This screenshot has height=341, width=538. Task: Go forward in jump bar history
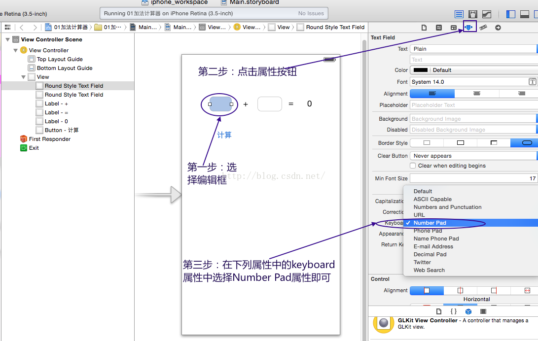tap(35, 28)
